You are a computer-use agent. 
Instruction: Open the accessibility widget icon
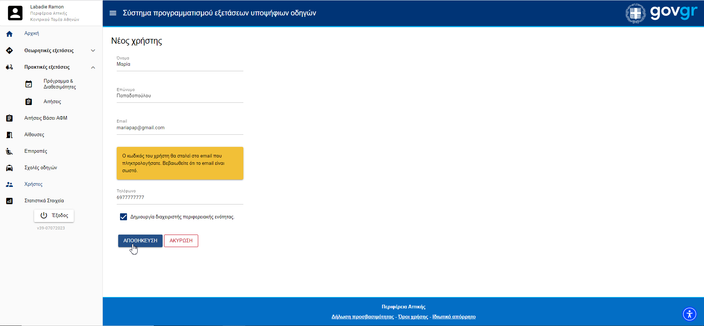(689, 314)
